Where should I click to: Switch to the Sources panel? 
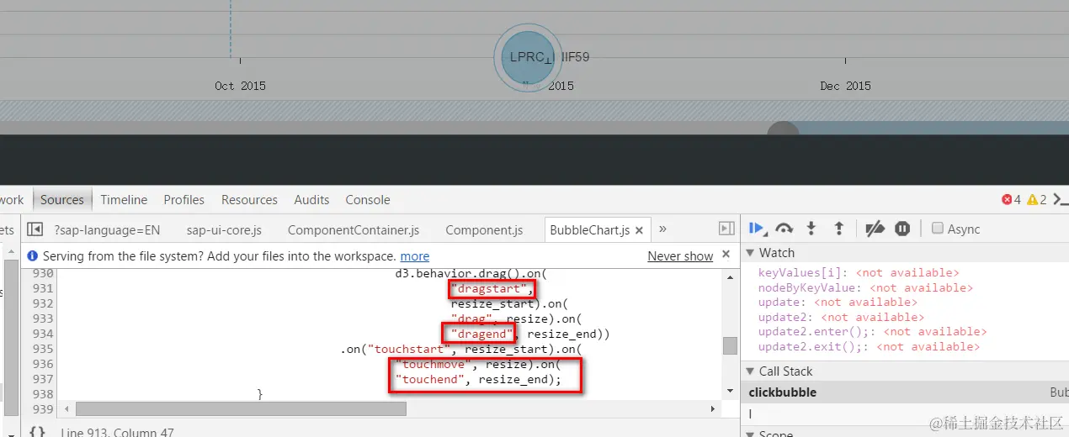click(62, 200)
